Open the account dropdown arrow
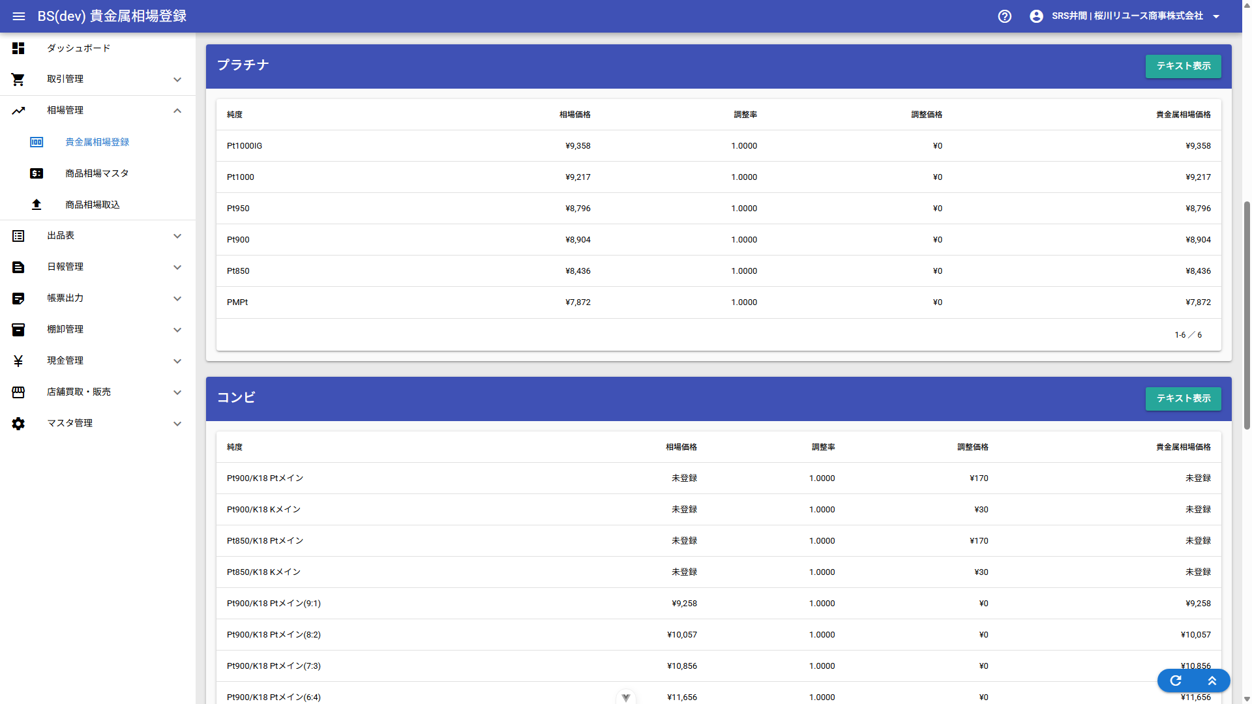The height and width of the screenshot is (704, 1252). 1216,16
